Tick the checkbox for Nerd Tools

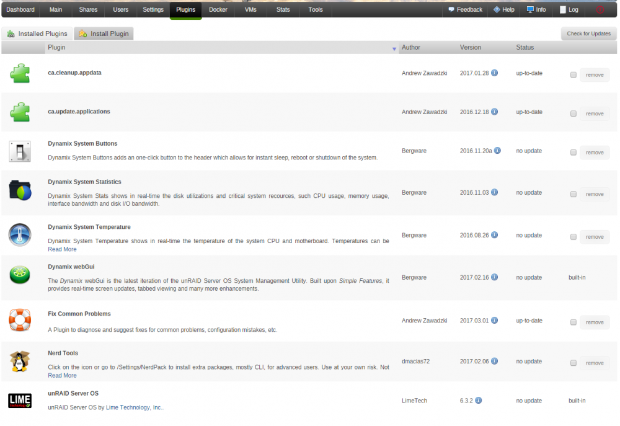573,363
